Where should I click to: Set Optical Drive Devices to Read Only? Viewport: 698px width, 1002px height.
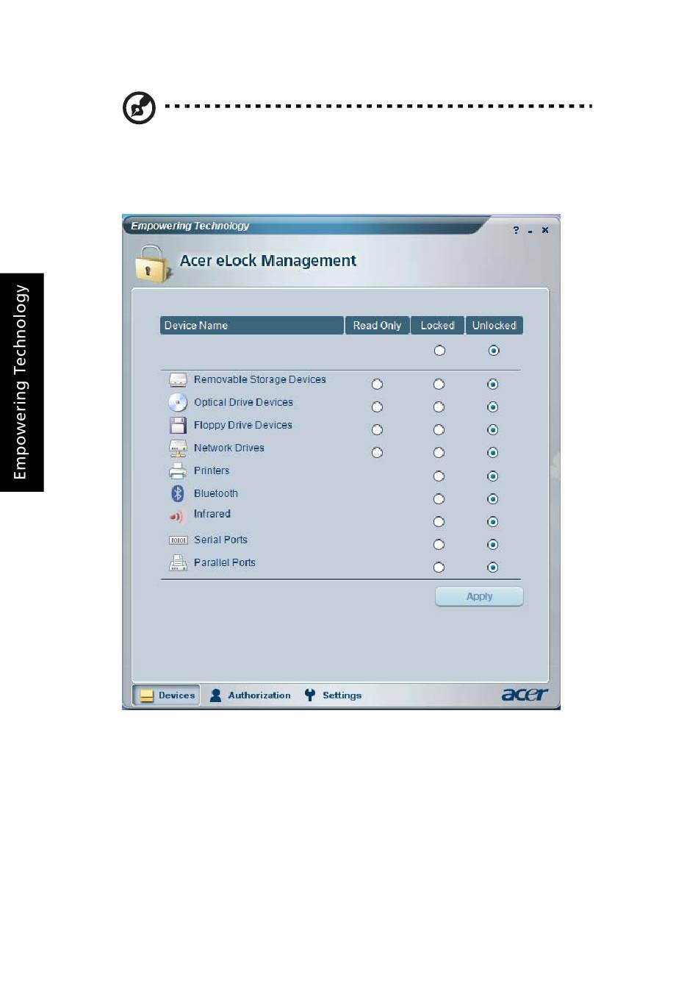click(377, 407)
